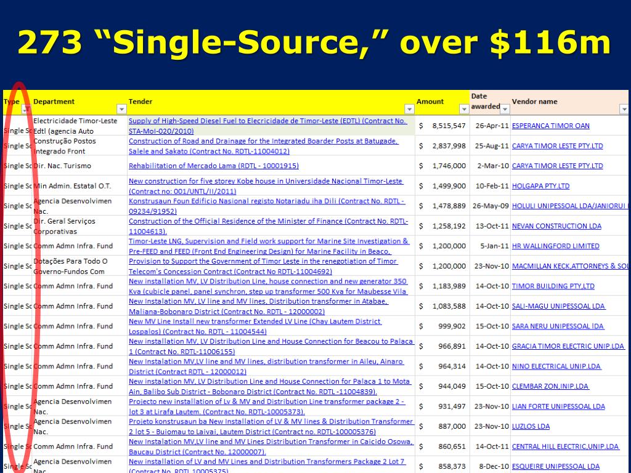
Task: Open vendor link CENTRAL HILL ELECTRIC,UNIP.LDA
Action: tap(565, 447)
